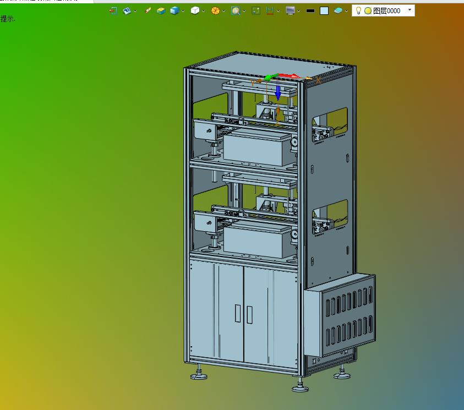Viewport: 464px width, 410px height.
Task: Click the teal layer slab icon
Action: click(338, 11)
